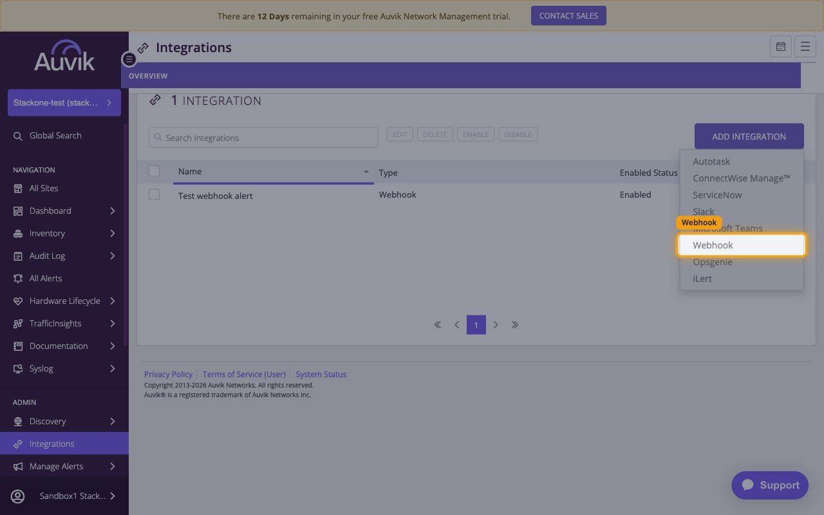Click the Support chat bubble icon
The width and height of the screenshot is (824, 515).
(747, 485)
